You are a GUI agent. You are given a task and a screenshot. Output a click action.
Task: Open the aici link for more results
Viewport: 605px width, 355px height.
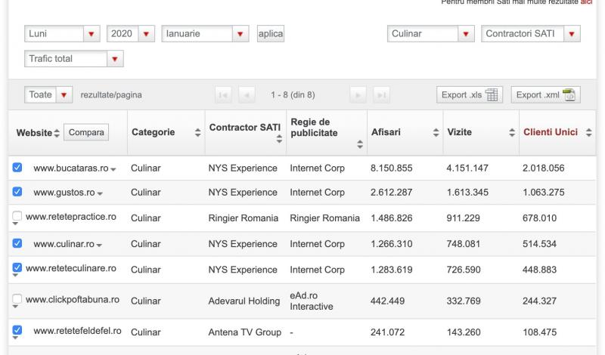pos(587,2)
